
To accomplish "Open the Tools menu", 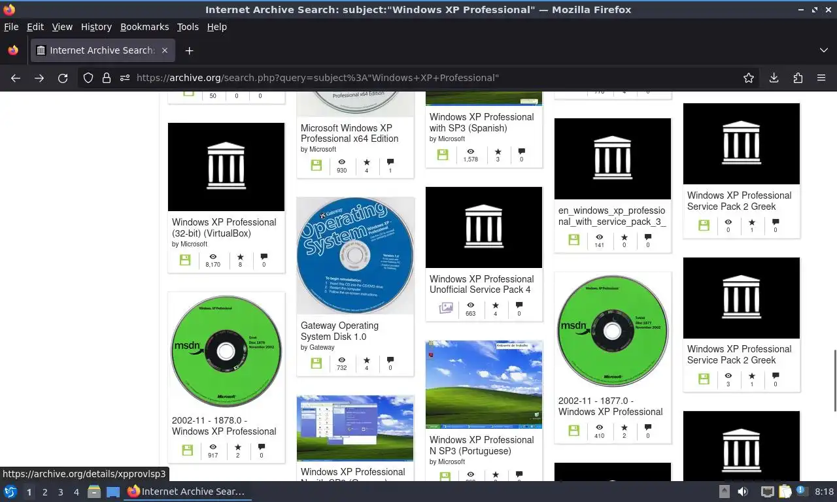I will click(x=188, y=27).
